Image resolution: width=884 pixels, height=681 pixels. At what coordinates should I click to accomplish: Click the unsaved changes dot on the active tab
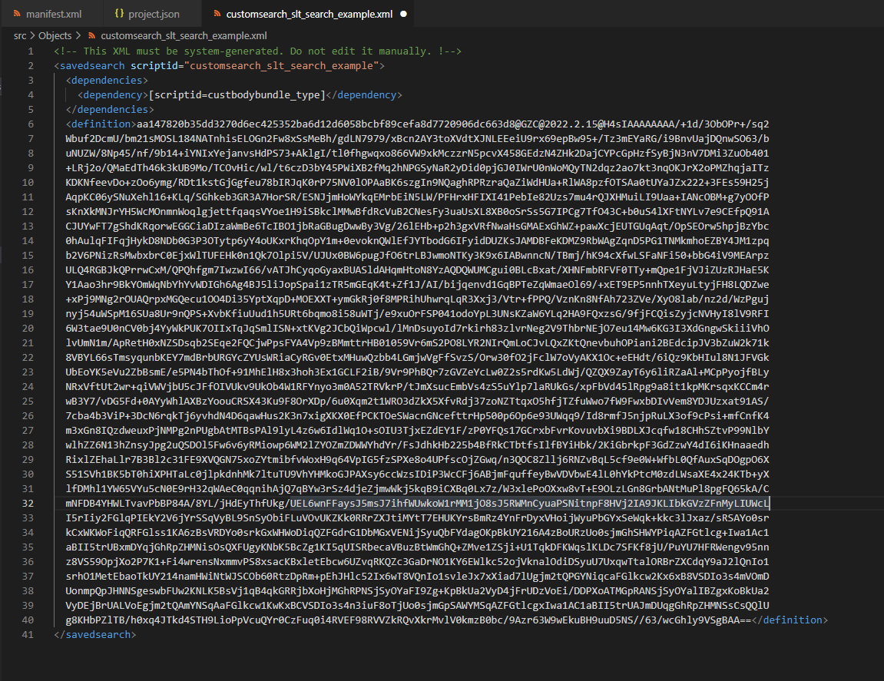(x=405, y=14)
